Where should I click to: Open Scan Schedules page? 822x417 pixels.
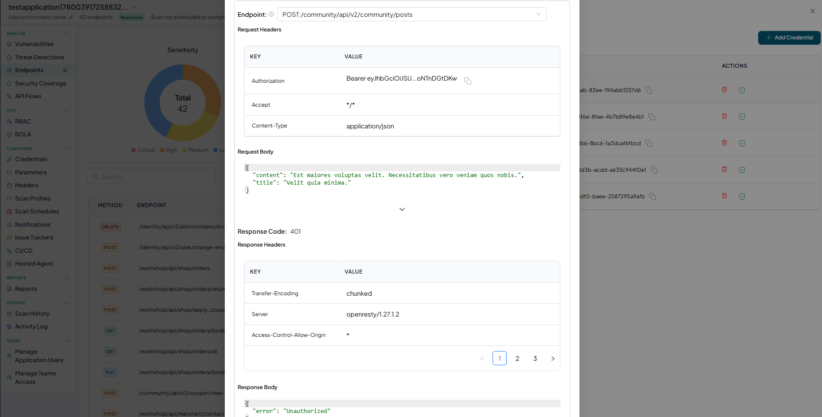click(x=37, y=211)
